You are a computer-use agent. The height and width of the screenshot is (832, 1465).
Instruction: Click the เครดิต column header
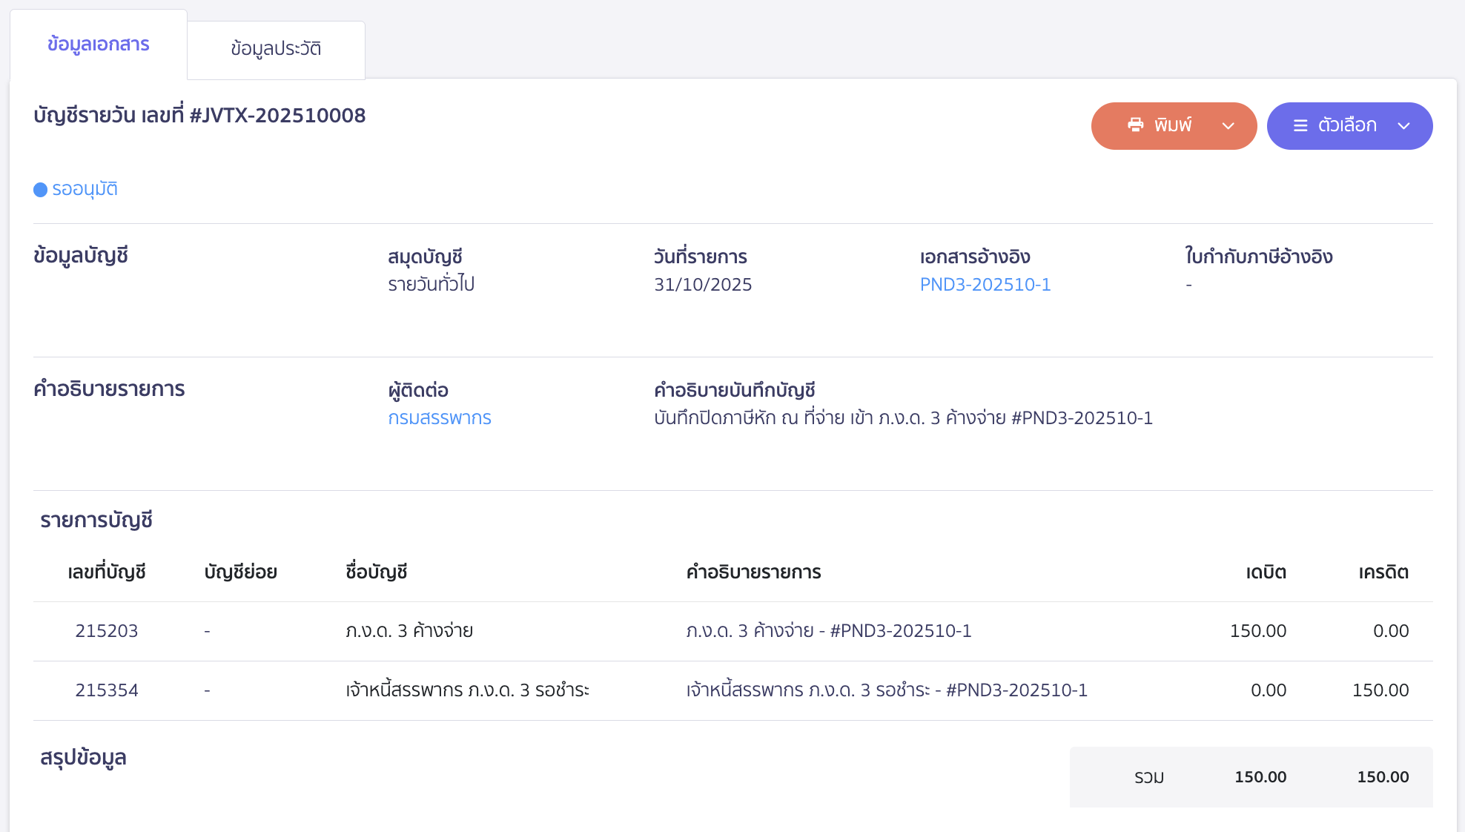coord(1383,572)
